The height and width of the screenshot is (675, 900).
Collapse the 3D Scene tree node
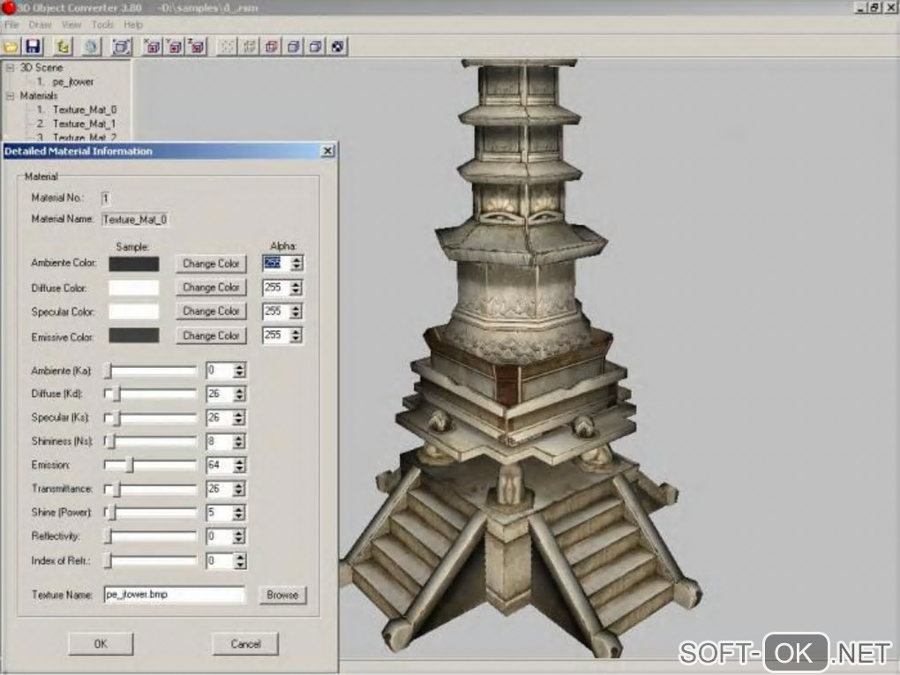(x=10, y=67)
